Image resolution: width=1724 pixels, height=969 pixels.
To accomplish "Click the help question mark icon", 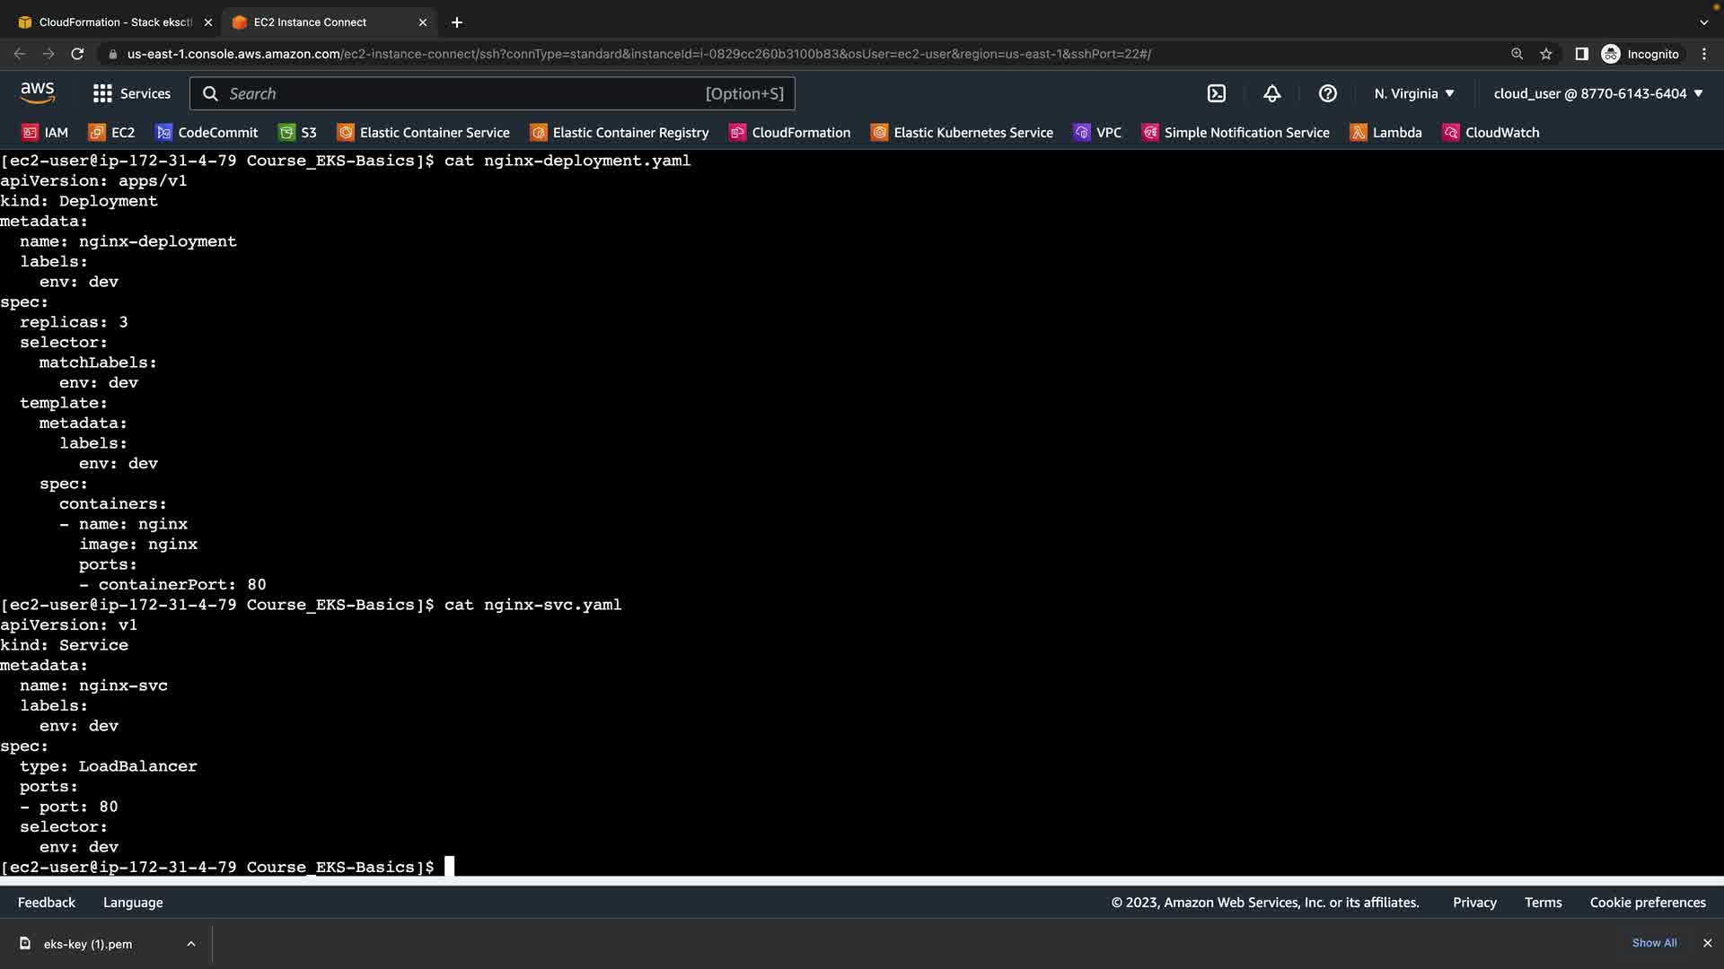I will 1328,93.
